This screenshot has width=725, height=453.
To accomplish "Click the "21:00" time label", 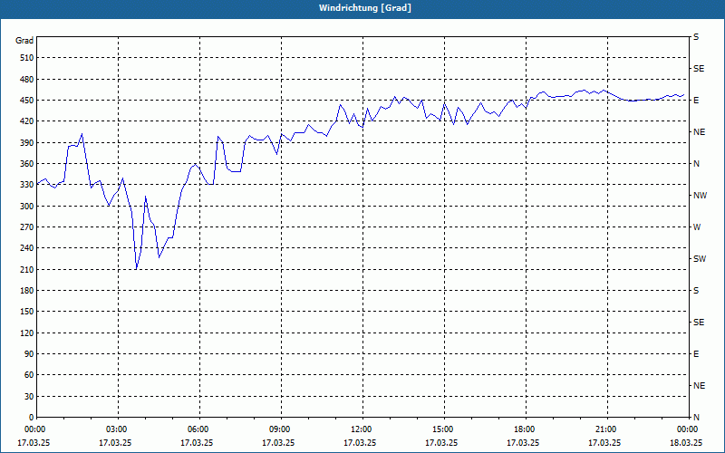I will 607,429.
